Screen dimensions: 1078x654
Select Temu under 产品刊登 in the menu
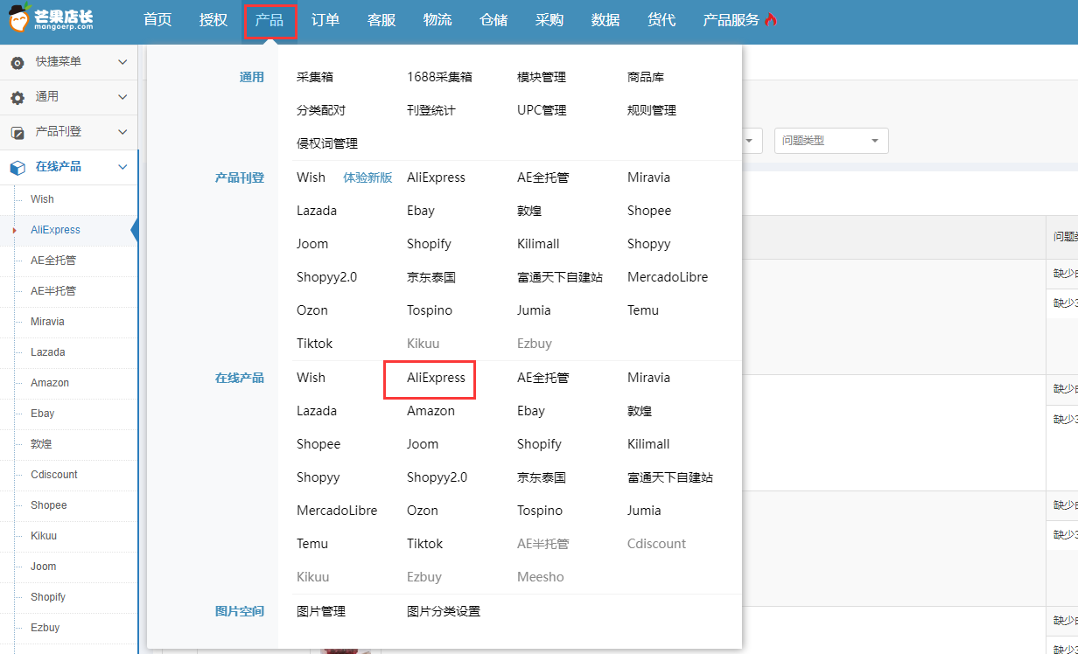click(x=643, y=310)
